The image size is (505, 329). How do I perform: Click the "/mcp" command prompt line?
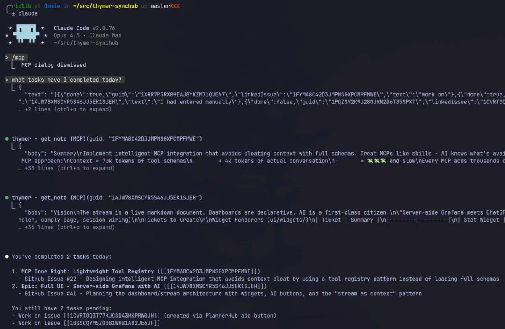click(16, 58)
